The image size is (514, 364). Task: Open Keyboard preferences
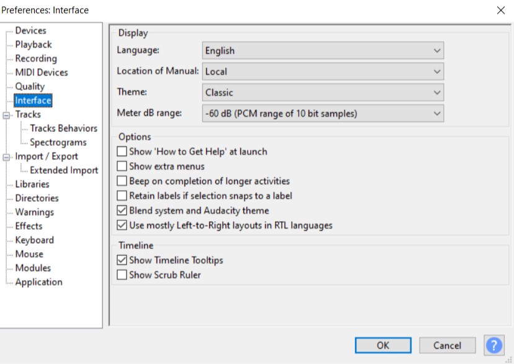tap(34, 240)
